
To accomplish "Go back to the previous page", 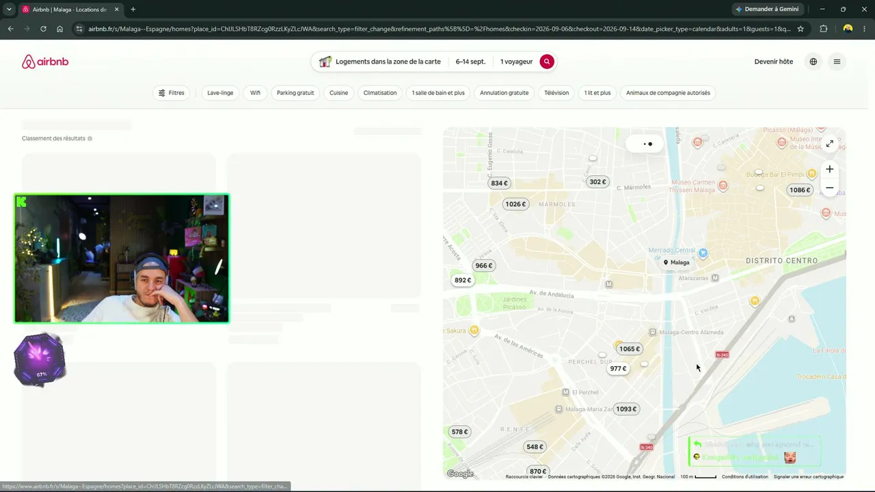I will coord(10,29).
